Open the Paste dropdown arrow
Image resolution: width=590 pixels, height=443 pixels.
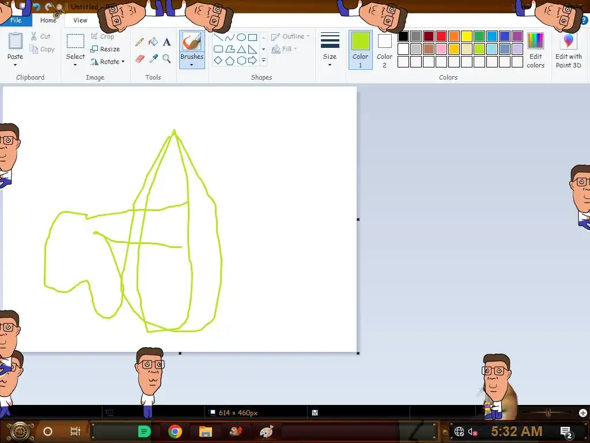coord(16,65)
